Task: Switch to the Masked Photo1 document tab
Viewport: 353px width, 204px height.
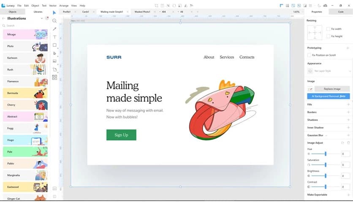Action: pos(142,12)
